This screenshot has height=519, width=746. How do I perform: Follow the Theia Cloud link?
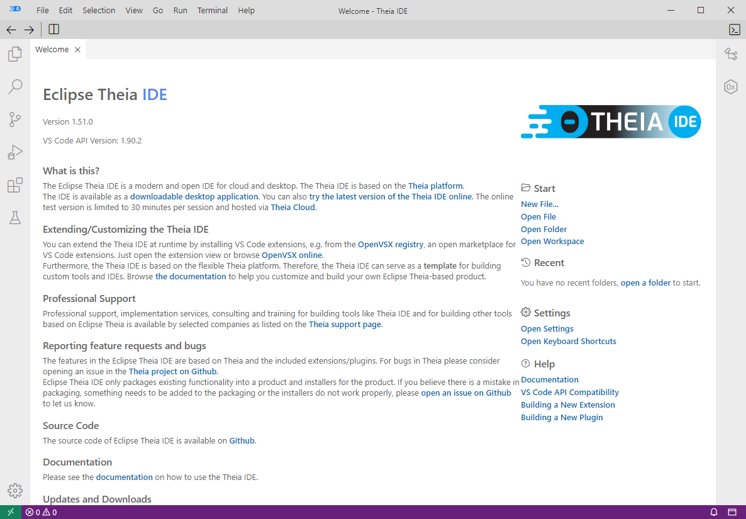pyautogui.click(x=292, y=208)
